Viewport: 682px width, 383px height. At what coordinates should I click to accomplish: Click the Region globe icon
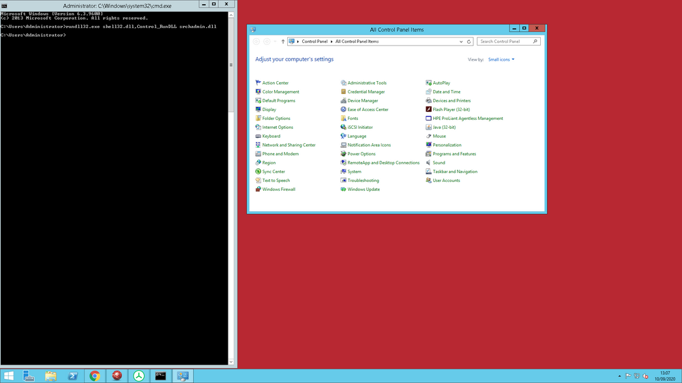click(258, 163)
